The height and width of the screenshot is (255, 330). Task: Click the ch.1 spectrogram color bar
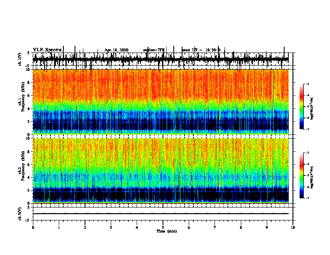coord(301,107)
